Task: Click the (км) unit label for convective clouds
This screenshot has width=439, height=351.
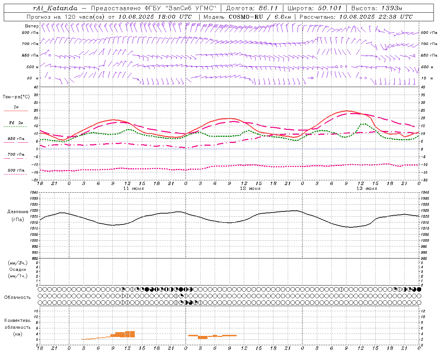Action: click(18, 334)
